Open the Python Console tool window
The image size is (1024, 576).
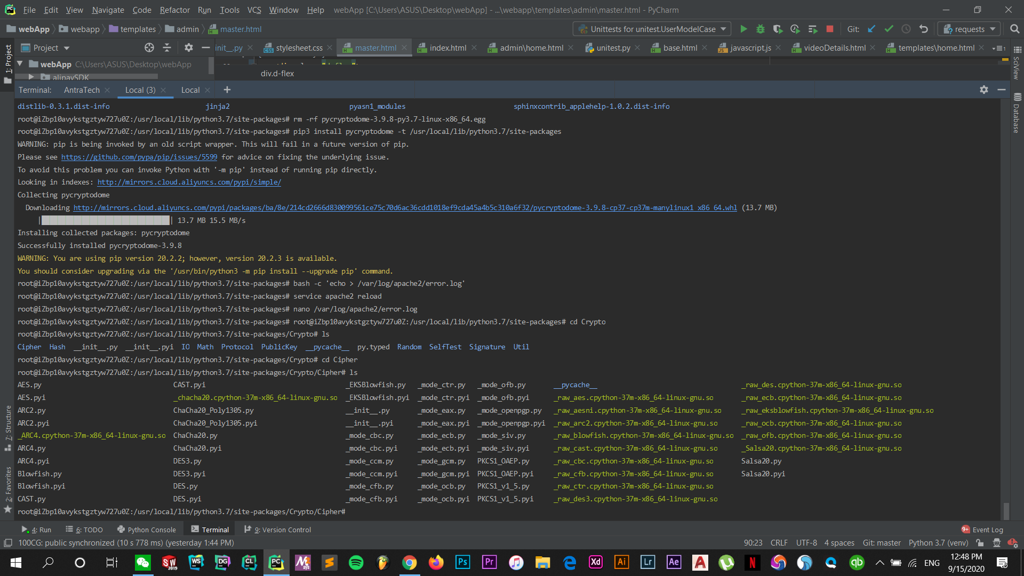tap(146, 530)
